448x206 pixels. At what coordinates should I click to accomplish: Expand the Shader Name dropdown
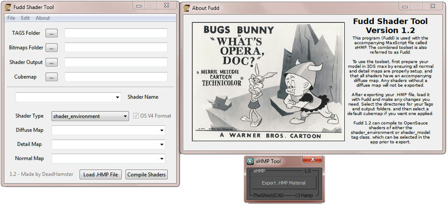[x=117, y=97]
